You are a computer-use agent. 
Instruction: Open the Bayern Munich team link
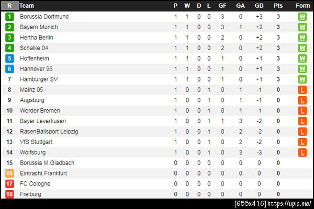tap(39, 27)
